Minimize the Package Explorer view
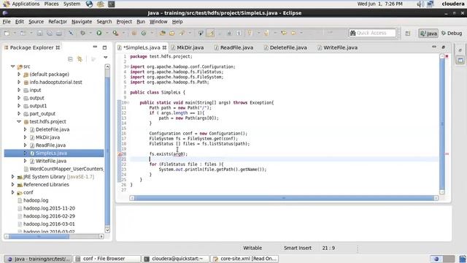This screenshot has width=467, height=263. (x=95, y=47)
